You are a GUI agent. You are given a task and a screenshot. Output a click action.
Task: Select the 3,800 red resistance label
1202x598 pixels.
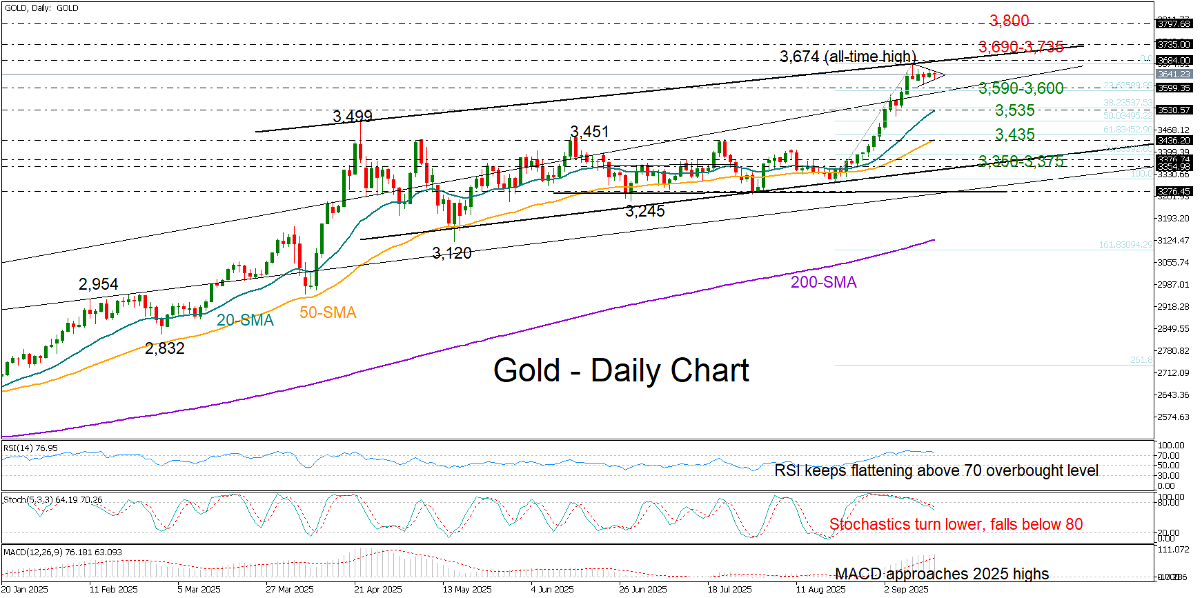pos(1008,21)
